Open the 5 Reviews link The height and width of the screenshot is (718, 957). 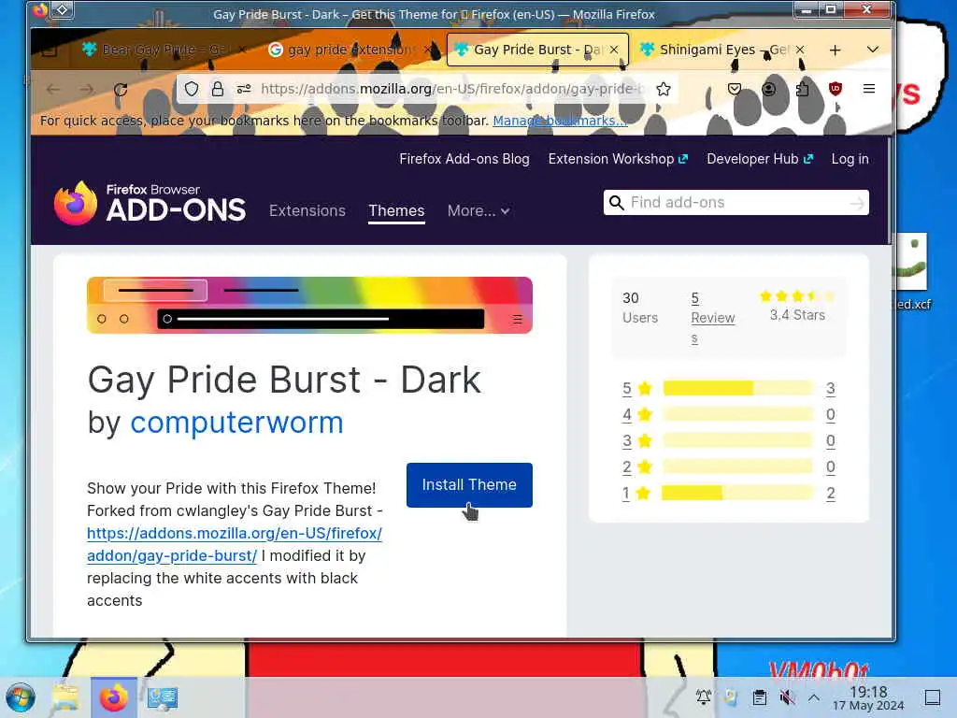point(712,318)
